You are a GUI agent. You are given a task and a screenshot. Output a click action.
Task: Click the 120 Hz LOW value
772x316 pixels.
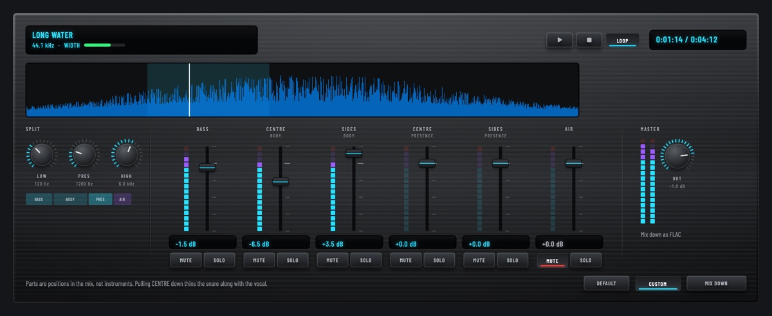click(41, 184)
